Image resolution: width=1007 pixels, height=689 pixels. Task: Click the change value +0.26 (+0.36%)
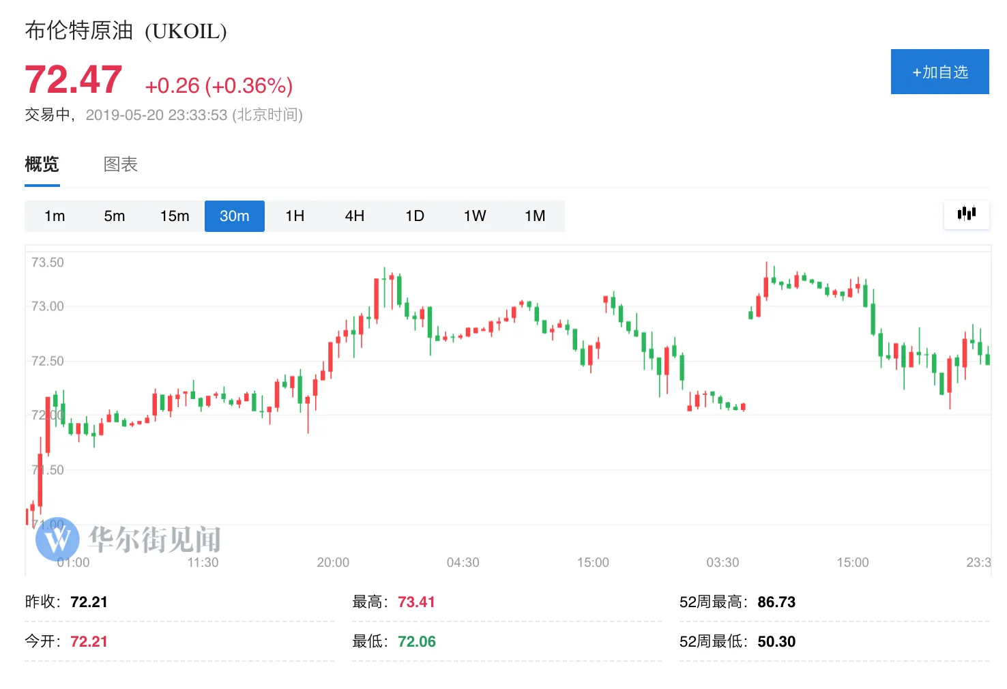click(219, 85)
